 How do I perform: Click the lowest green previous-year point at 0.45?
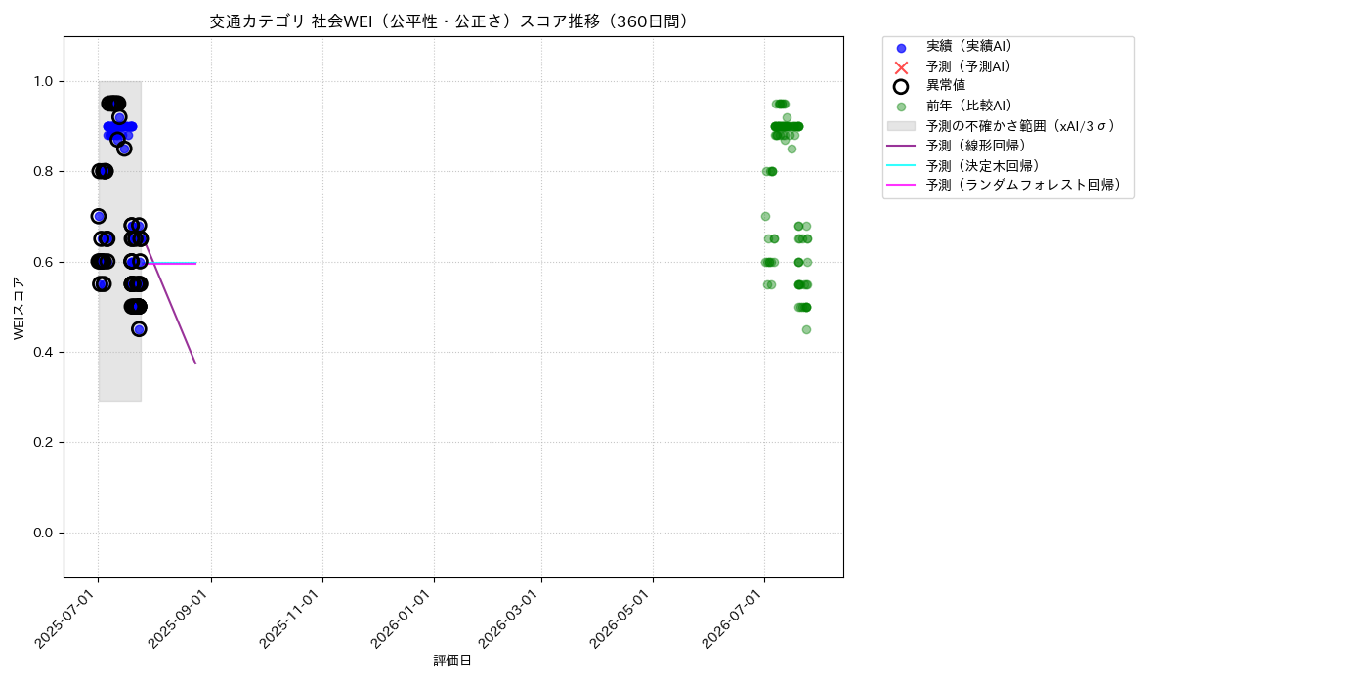(806, 329)
